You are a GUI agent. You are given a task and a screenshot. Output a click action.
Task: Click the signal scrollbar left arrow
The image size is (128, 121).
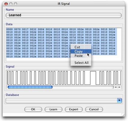[116, 87]
